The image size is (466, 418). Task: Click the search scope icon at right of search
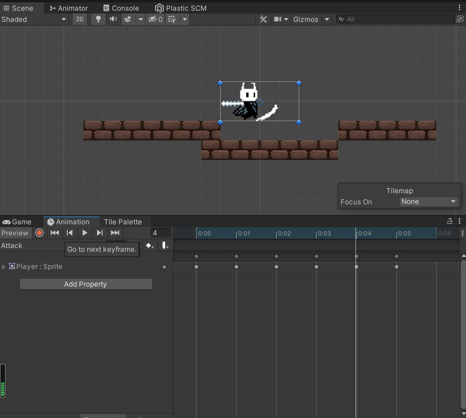(x=460, y=20)
